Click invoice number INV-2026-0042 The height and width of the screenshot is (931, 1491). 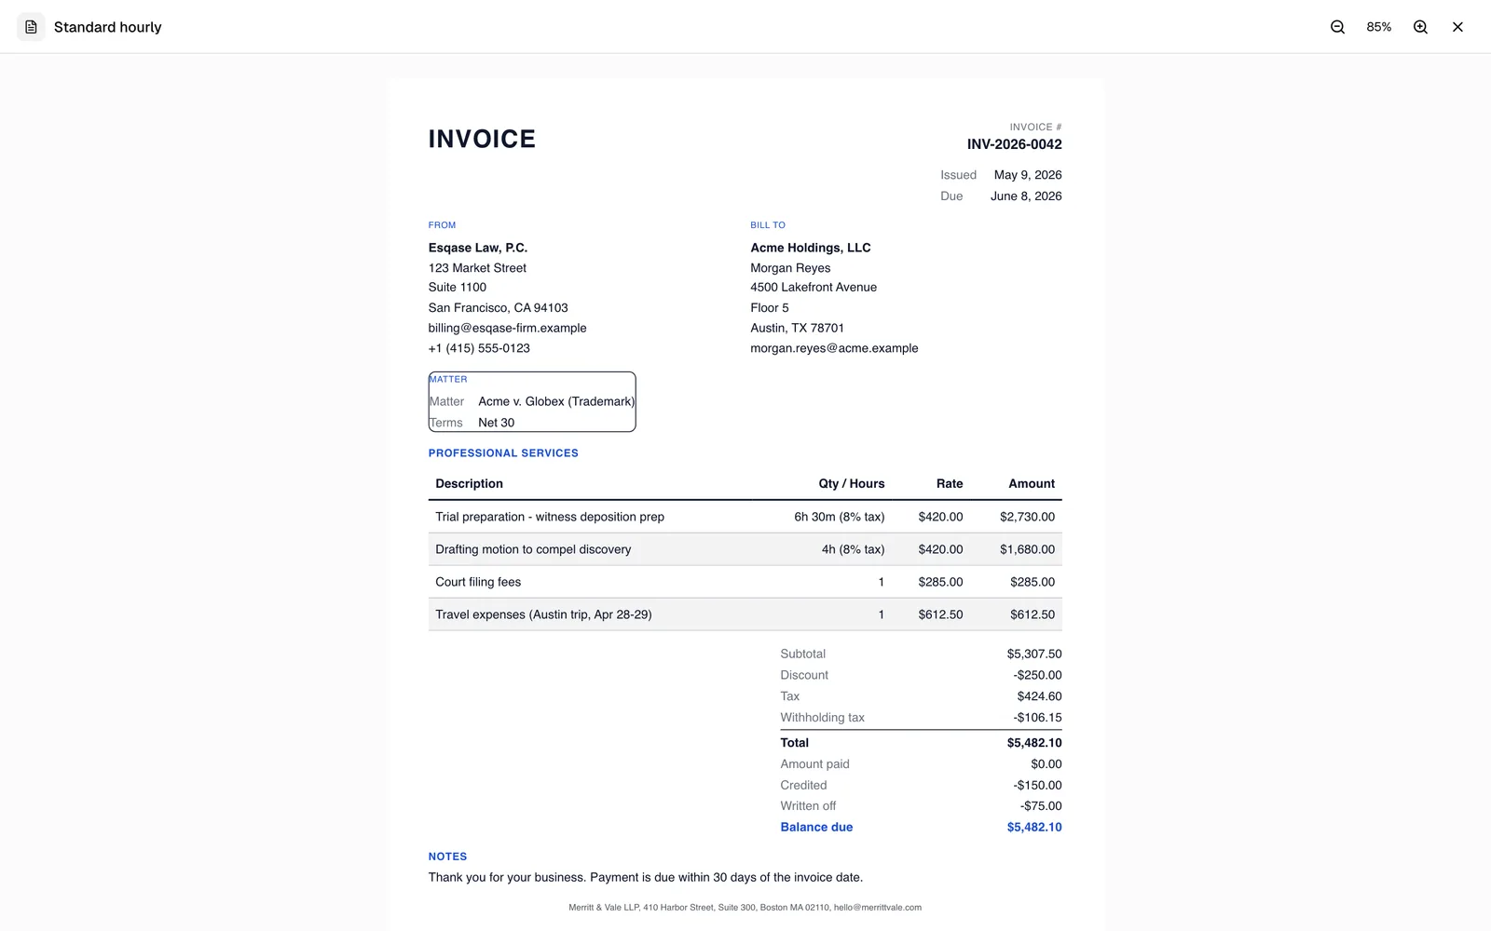point(1014,144)
